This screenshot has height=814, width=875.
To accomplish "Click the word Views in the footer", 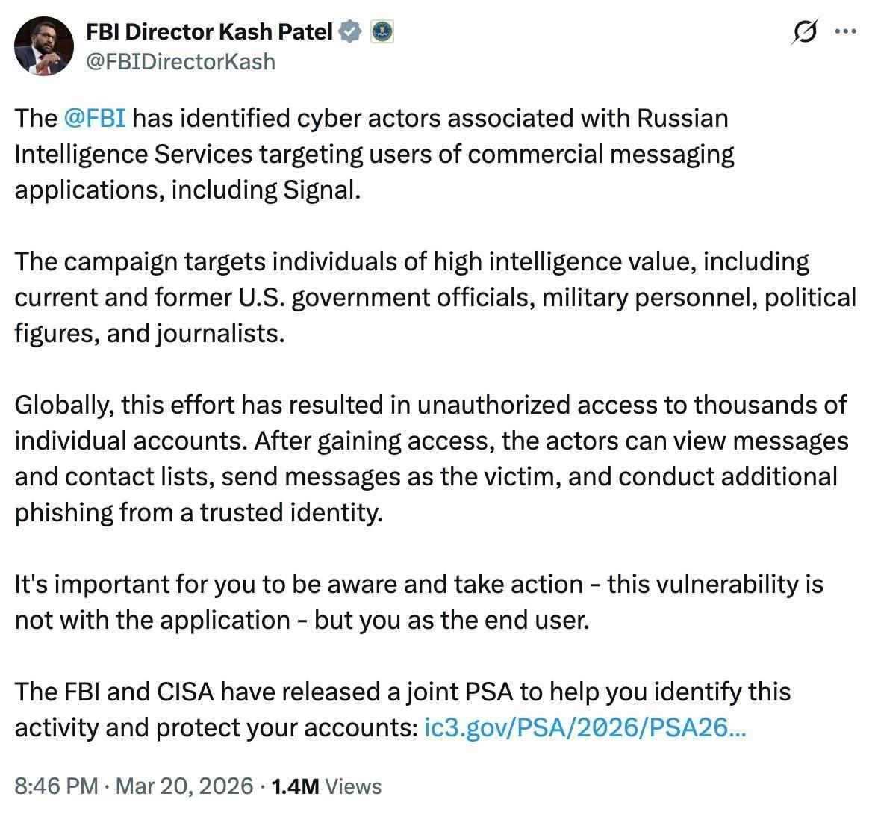I will pyautogui.click(x=354, y=786).
